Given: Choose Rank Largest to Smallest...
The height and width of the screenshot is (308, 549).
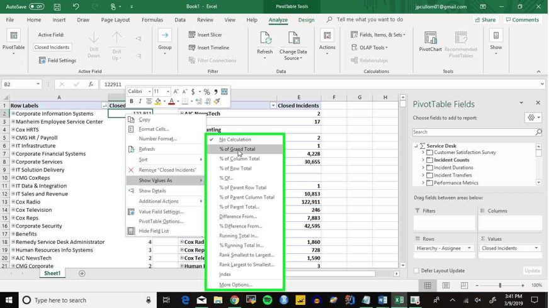Looking at the screenshot, I should point(245,265).
